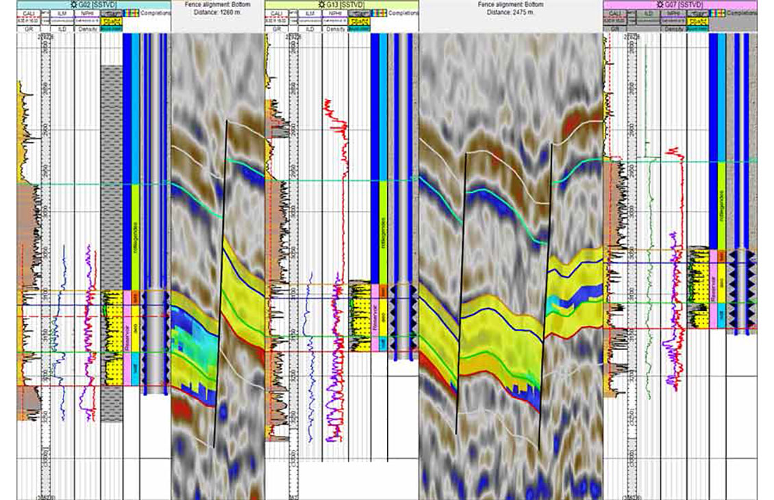
Task: Click the sun icon beside the G13 well name
Action: click(x=322, y=5)
